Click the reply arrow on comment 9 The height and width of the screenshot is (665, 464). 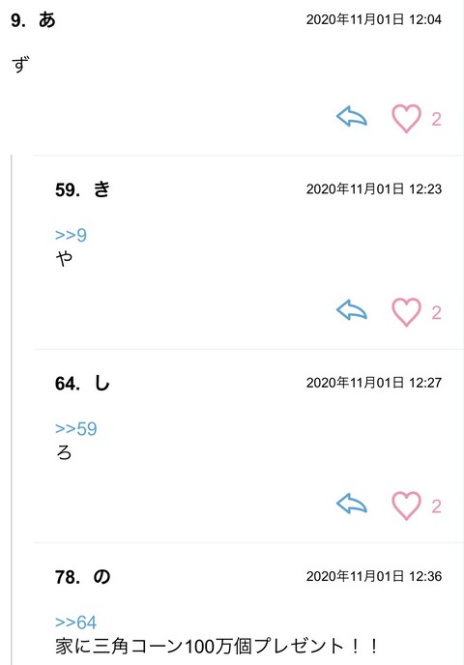click(x=352, y=117)
